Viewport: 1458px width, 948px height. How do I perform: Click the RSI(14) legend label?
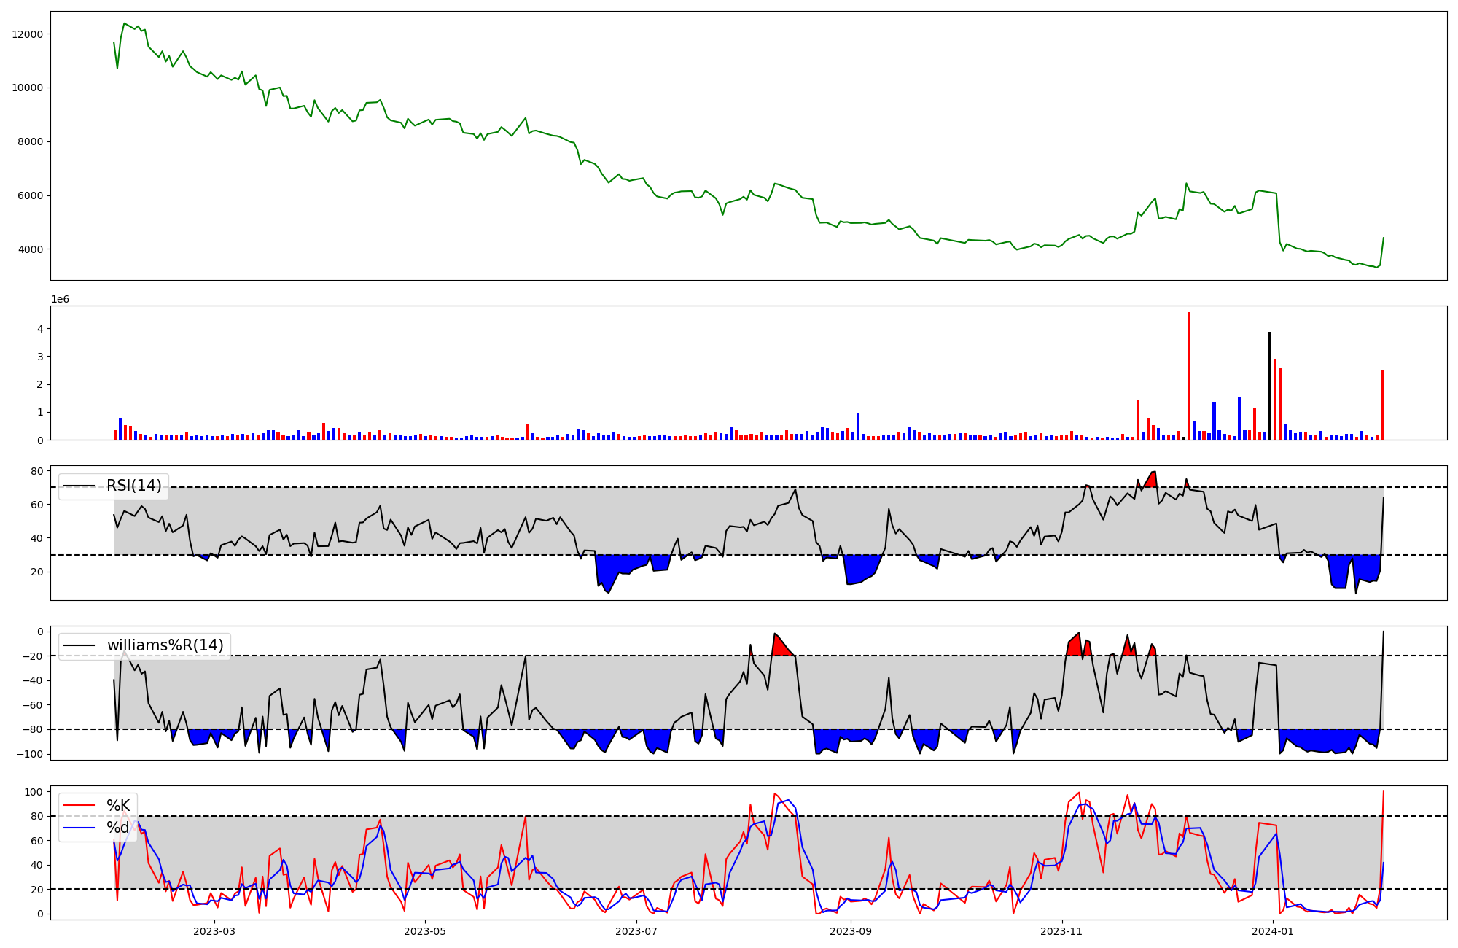tap(134, 486)
